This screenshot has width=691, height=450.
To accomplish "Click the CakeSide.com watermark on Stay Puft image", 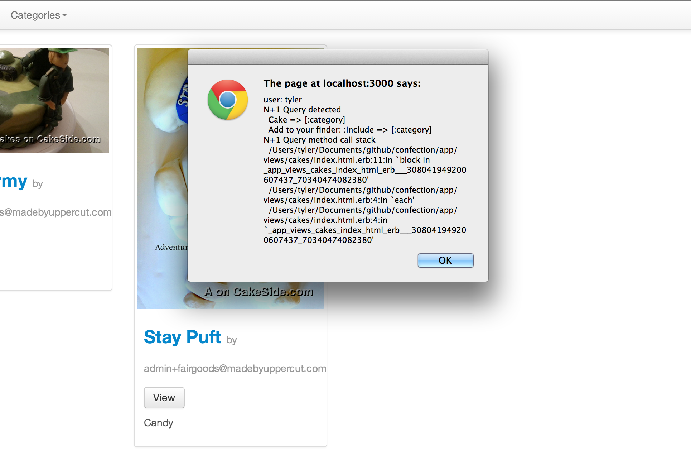I will point(259,292).
